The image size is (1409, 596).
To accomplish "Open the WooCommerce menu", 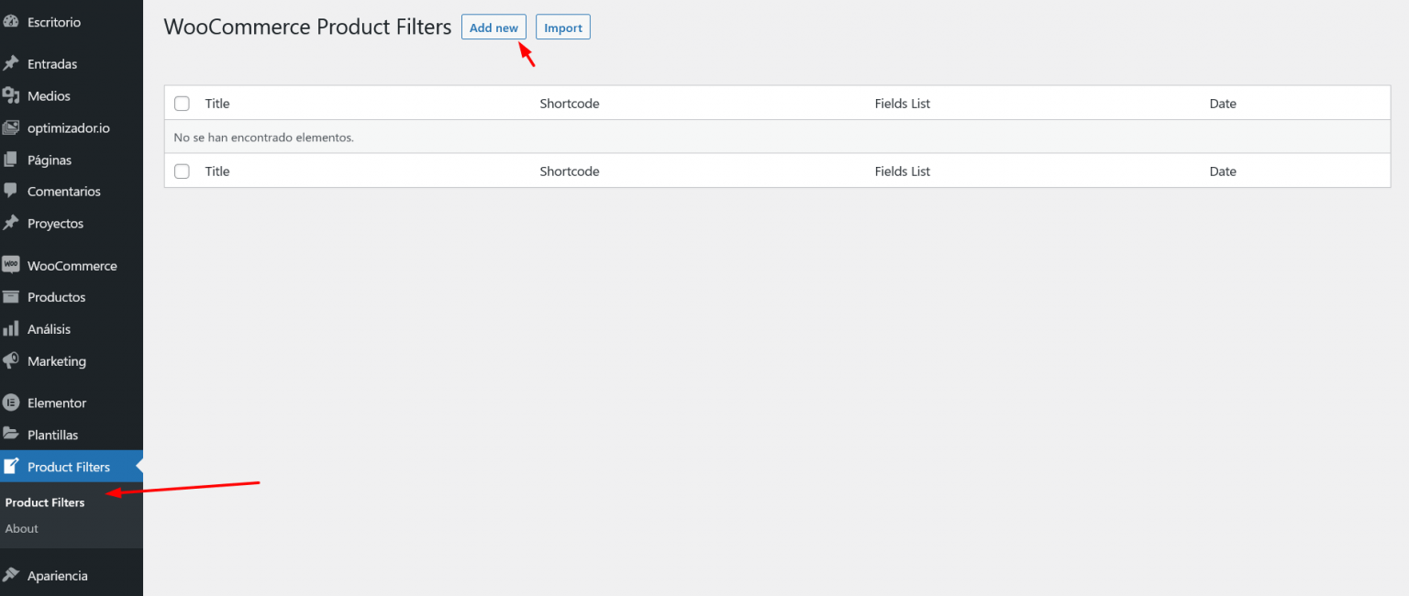I will coord(72,265).
